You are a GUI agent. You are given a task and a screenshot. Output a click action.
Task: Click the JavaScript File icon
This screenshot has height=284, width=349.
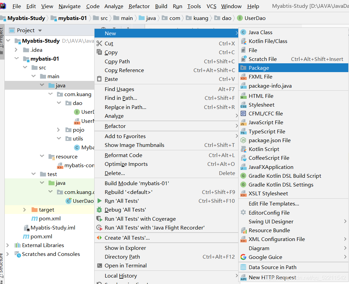[x=244, y=123]
